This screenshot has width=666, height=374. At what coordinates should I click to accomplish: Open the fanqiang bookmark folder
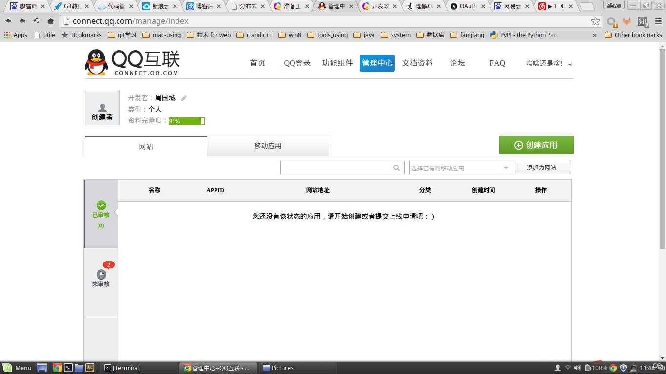pos(467,35)
